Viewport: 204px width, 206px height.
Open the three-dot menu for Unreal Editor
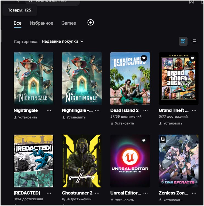click(x=146, y=193)
